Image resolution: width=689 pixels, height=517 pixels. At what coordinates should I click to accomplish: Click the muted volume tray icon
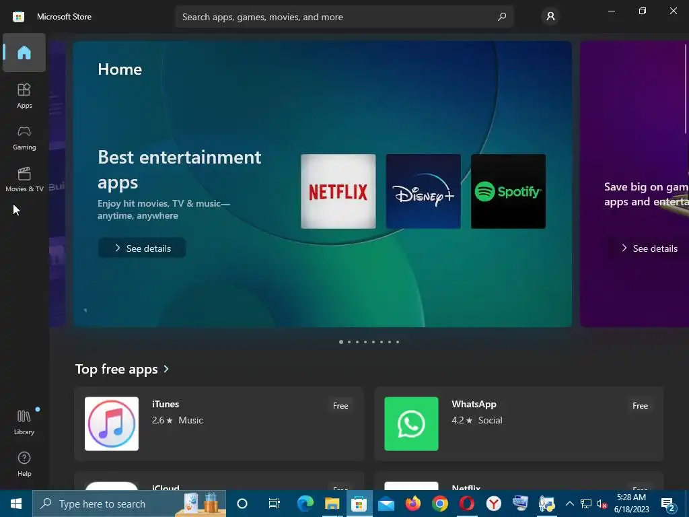tap(602, 504)
